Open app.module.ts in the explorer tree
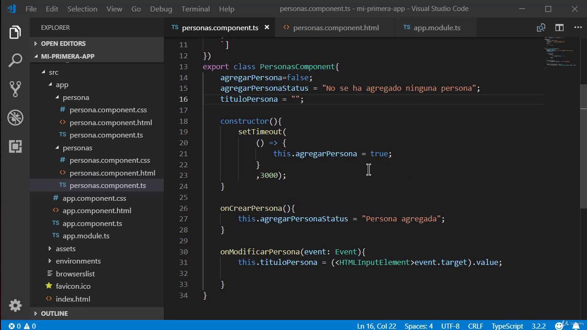 click(86, 236)
